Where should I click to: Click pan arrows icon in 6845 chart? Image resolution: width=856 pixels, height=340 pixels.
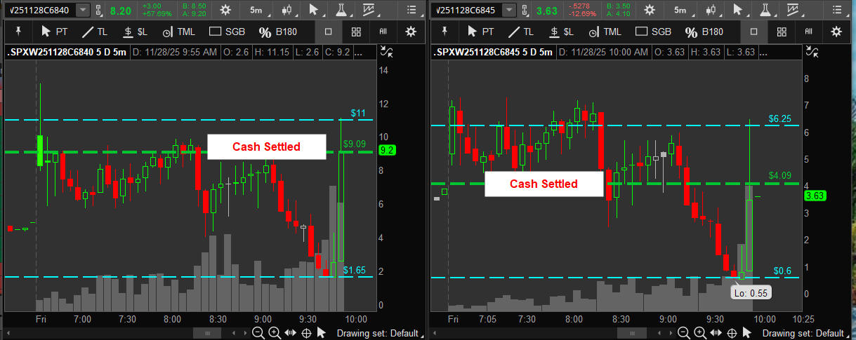pos(716,333)
